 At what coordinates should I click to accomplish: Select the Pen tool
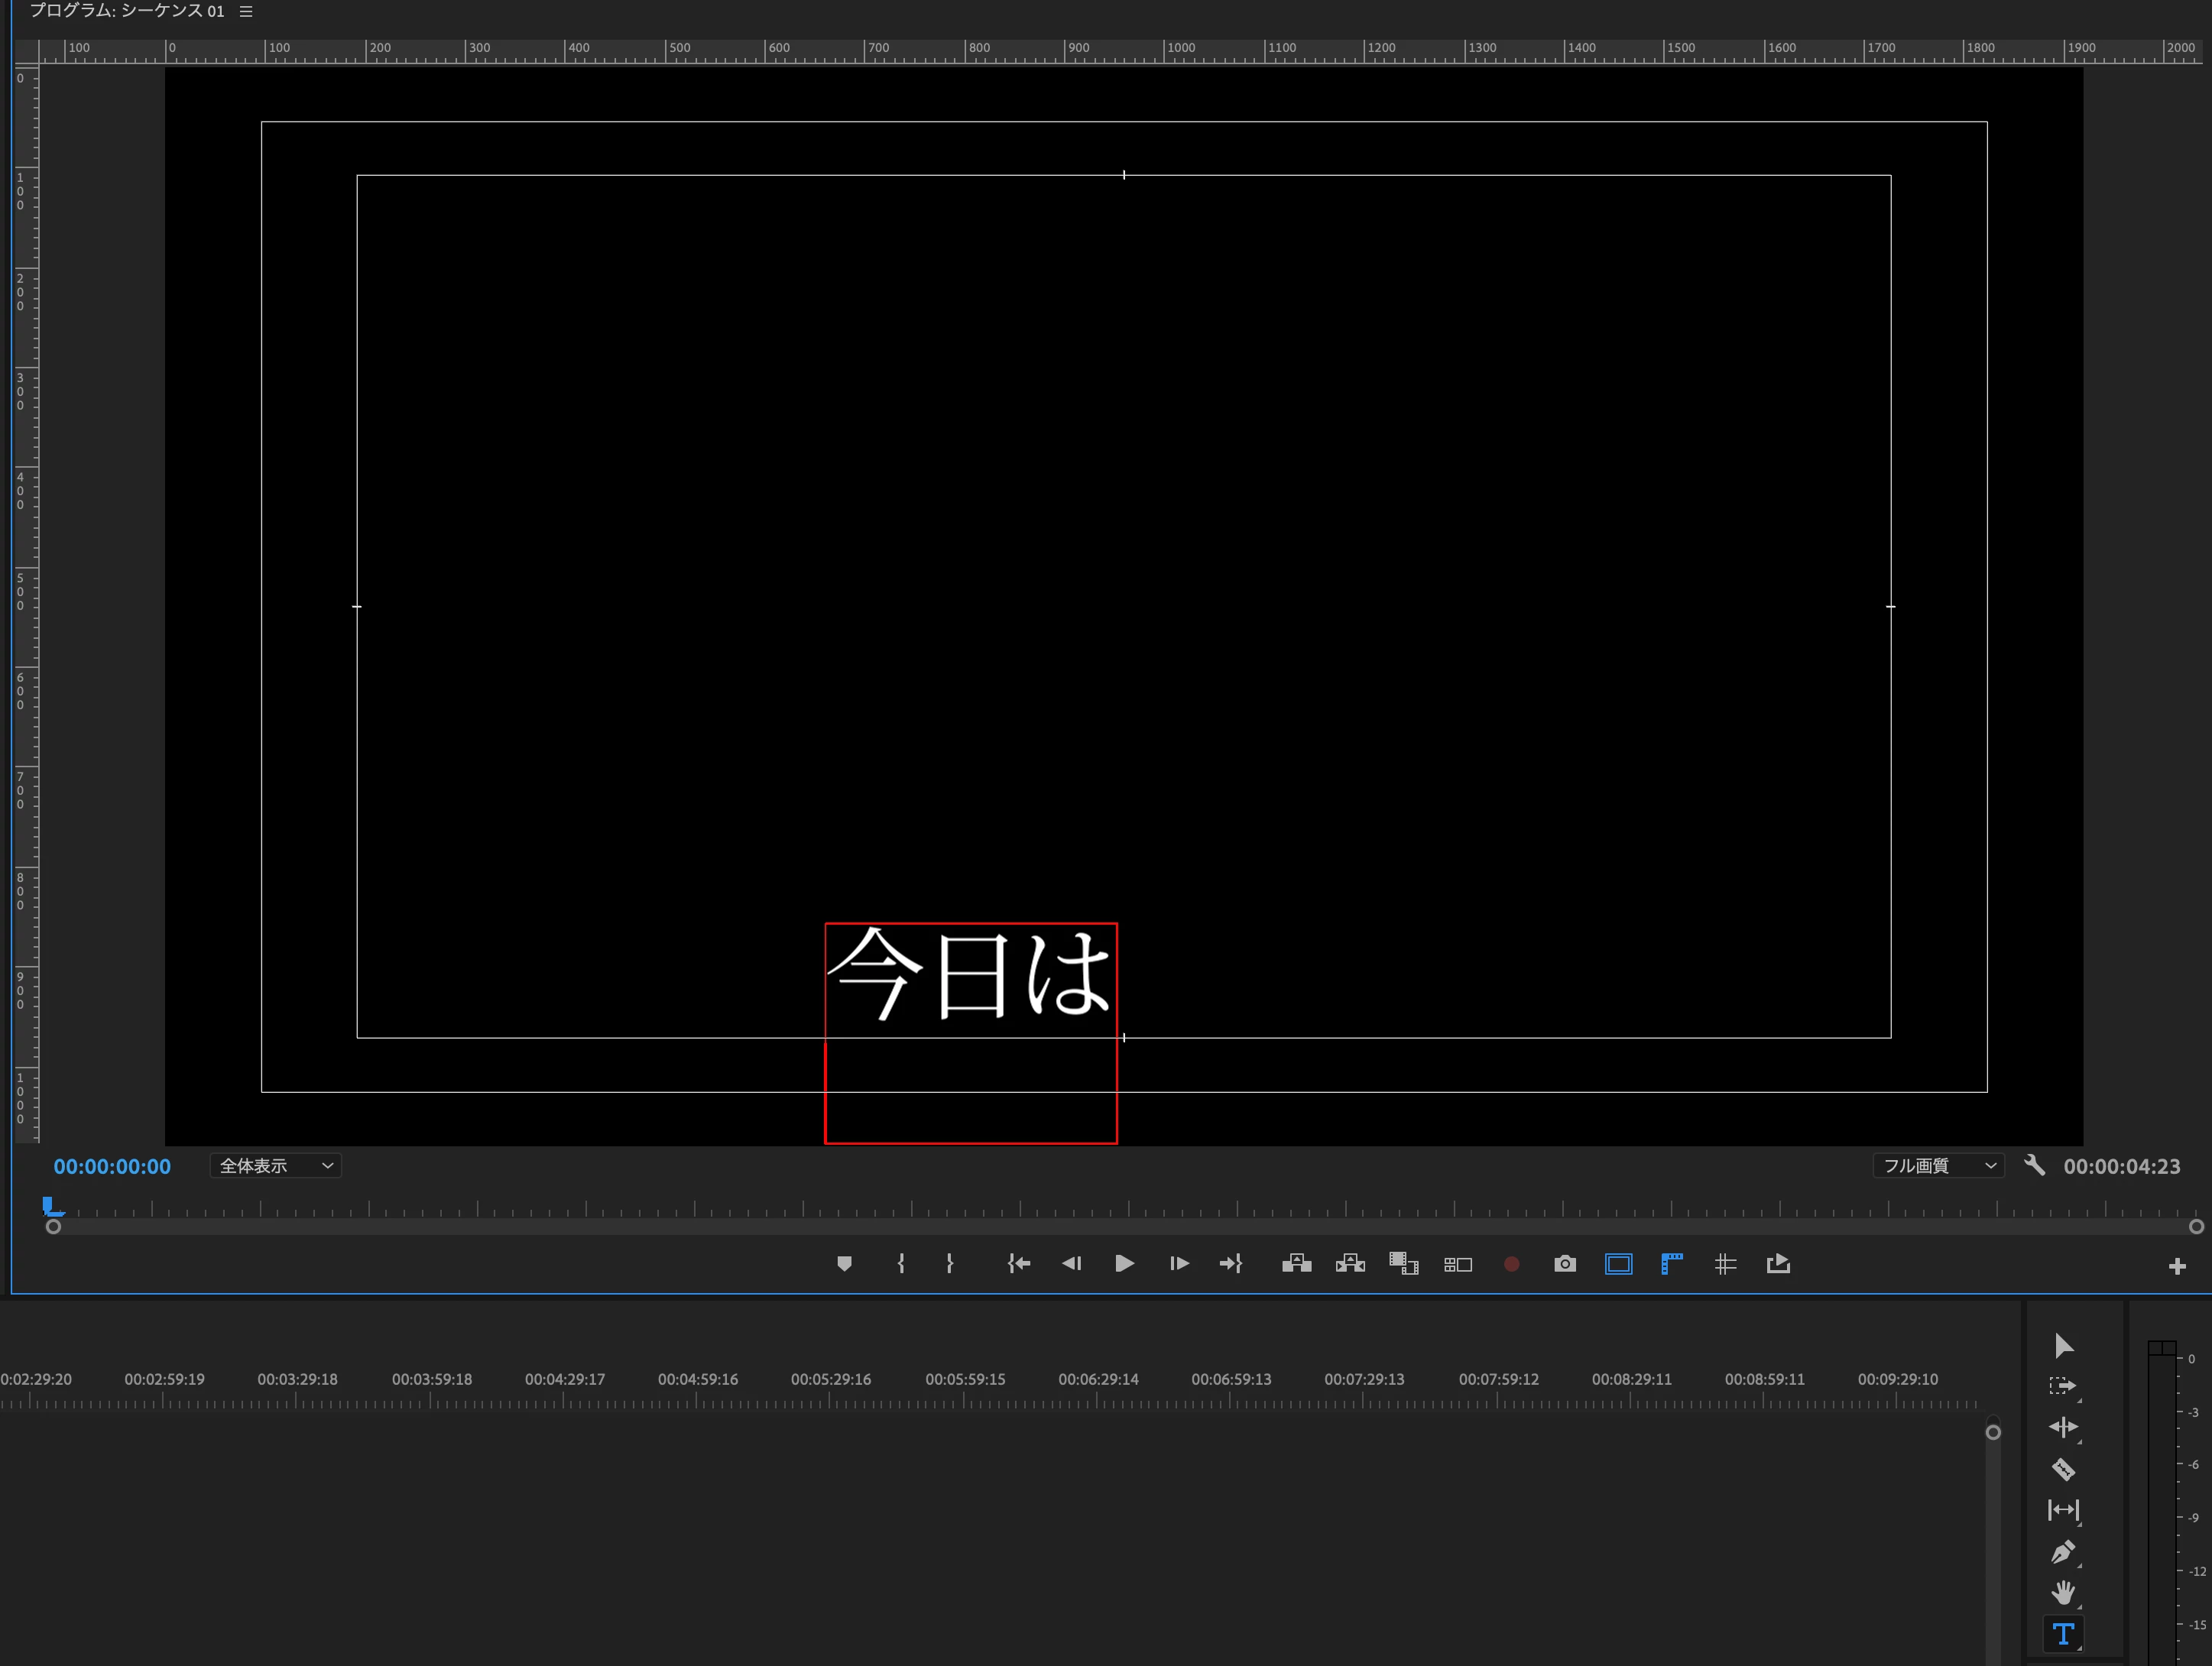click(2062, 1552)
